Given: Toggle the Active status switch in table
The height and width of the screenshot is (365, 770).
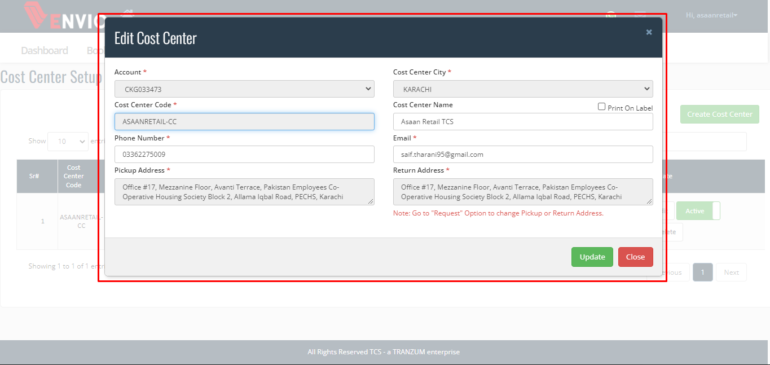Looking at the screenshot, I should [x=698, y=211].
